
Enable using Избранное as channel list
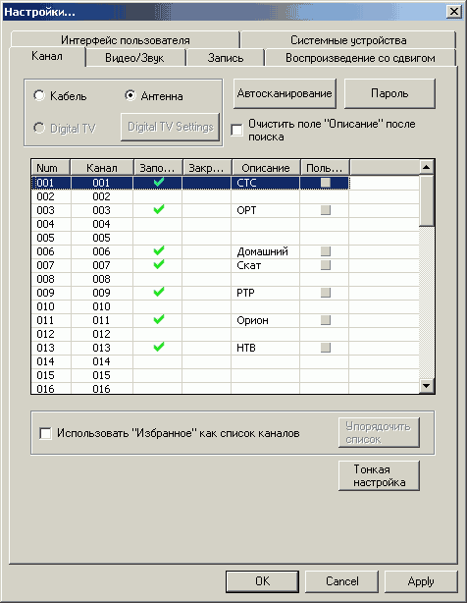(x=45, y=433)
